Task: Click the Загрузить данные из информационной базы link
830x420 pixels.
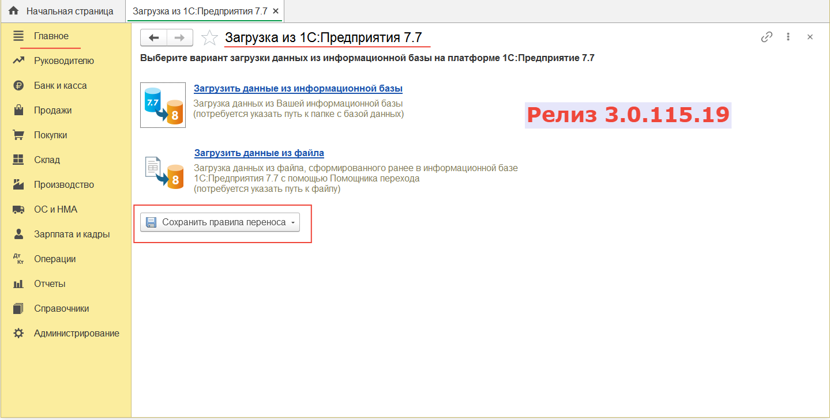Action: (x=298, y=89)
